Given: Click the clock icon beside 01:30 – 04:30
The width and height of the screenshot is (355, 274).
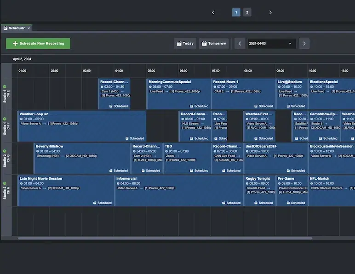Looking at the screenshot, I should (x=37, y=151).
